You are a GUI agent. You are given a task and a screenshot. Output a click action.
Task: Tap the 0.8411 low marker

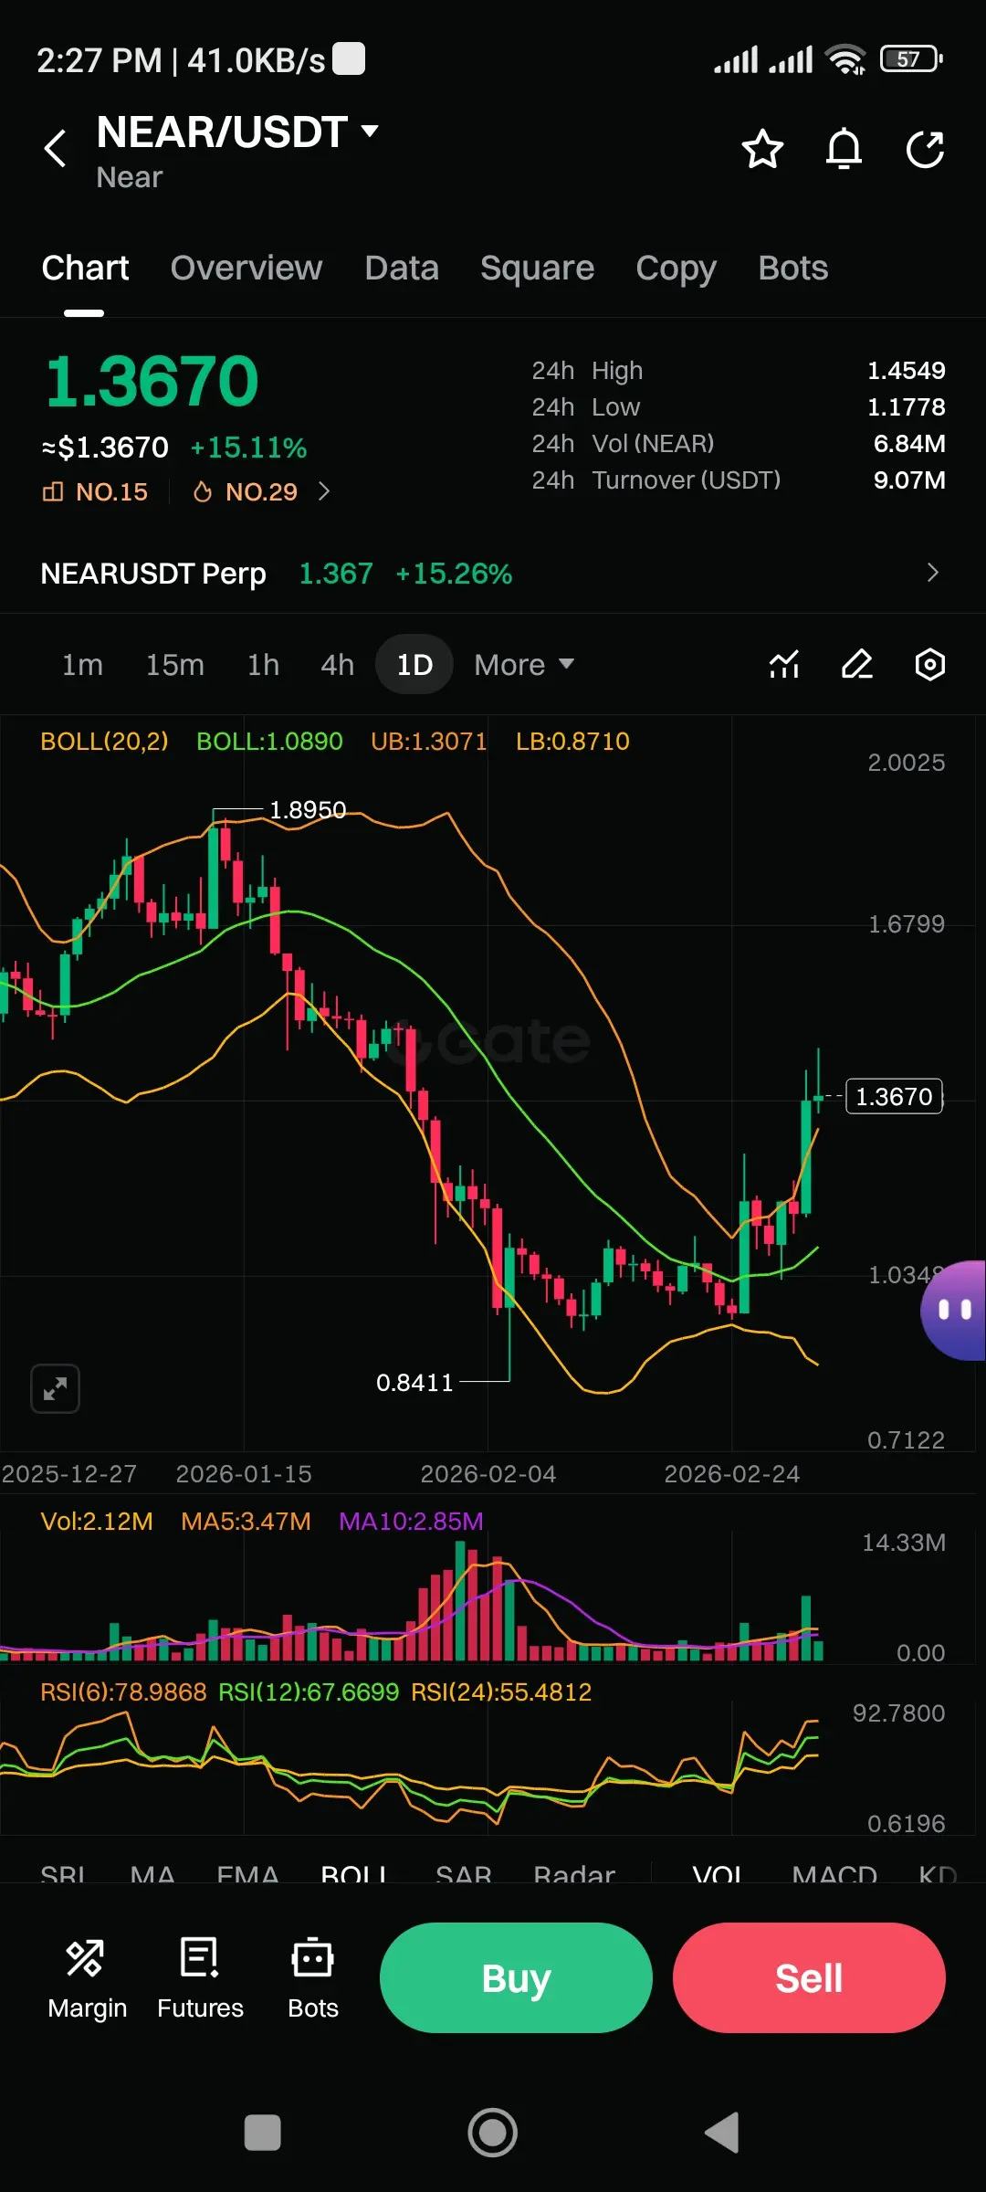(414, 1383)
